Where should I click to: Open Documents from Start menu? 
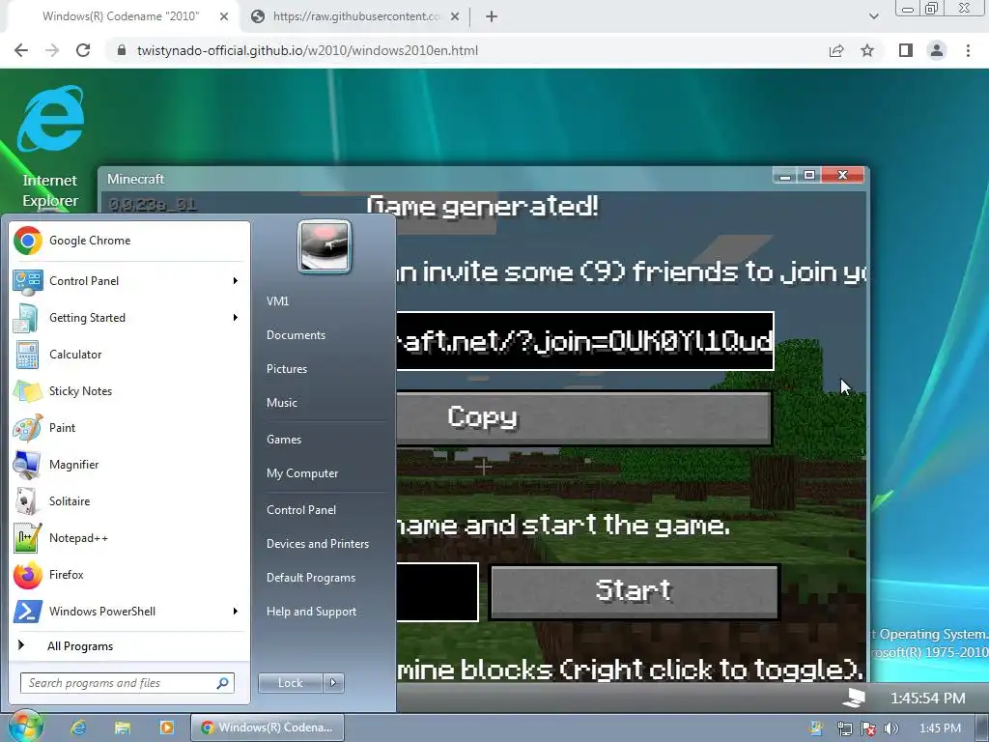(x=296, y=335)
